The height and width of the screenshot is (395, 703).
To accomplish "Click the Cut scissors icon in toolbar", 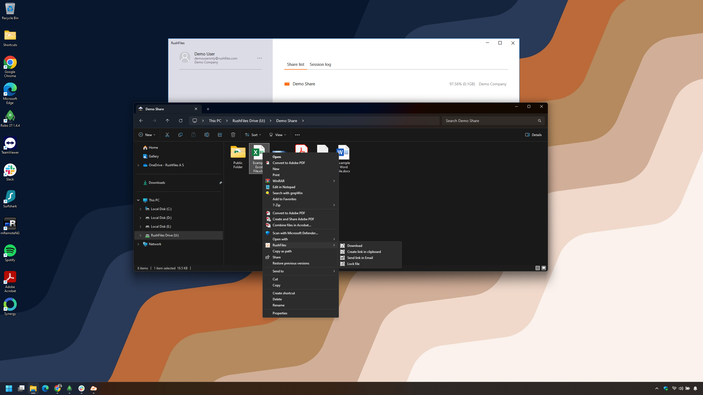I will (x=167, y=135).
